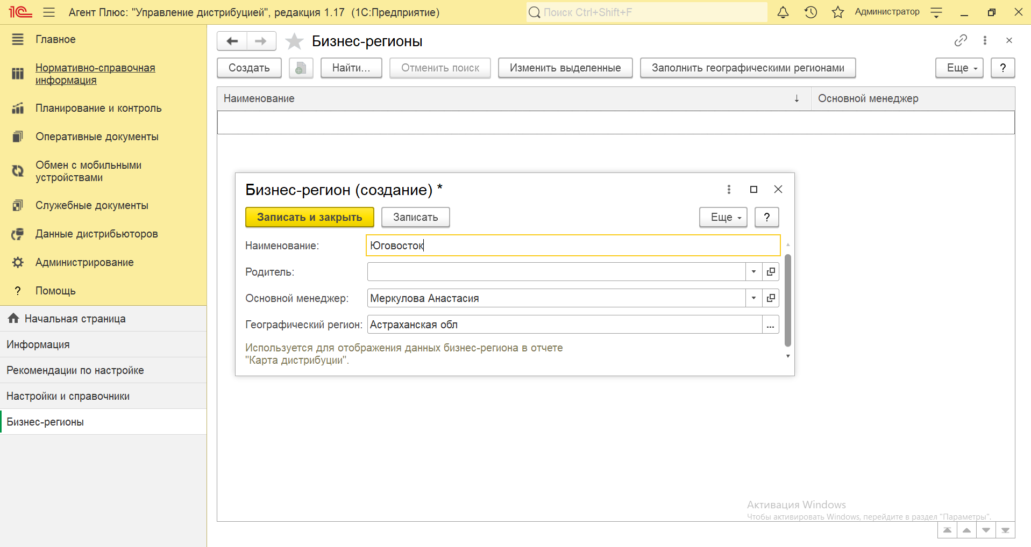Add Бизнес-регионы to favorites star
This screenshot has width=1031, height=547.
point(294,41)
